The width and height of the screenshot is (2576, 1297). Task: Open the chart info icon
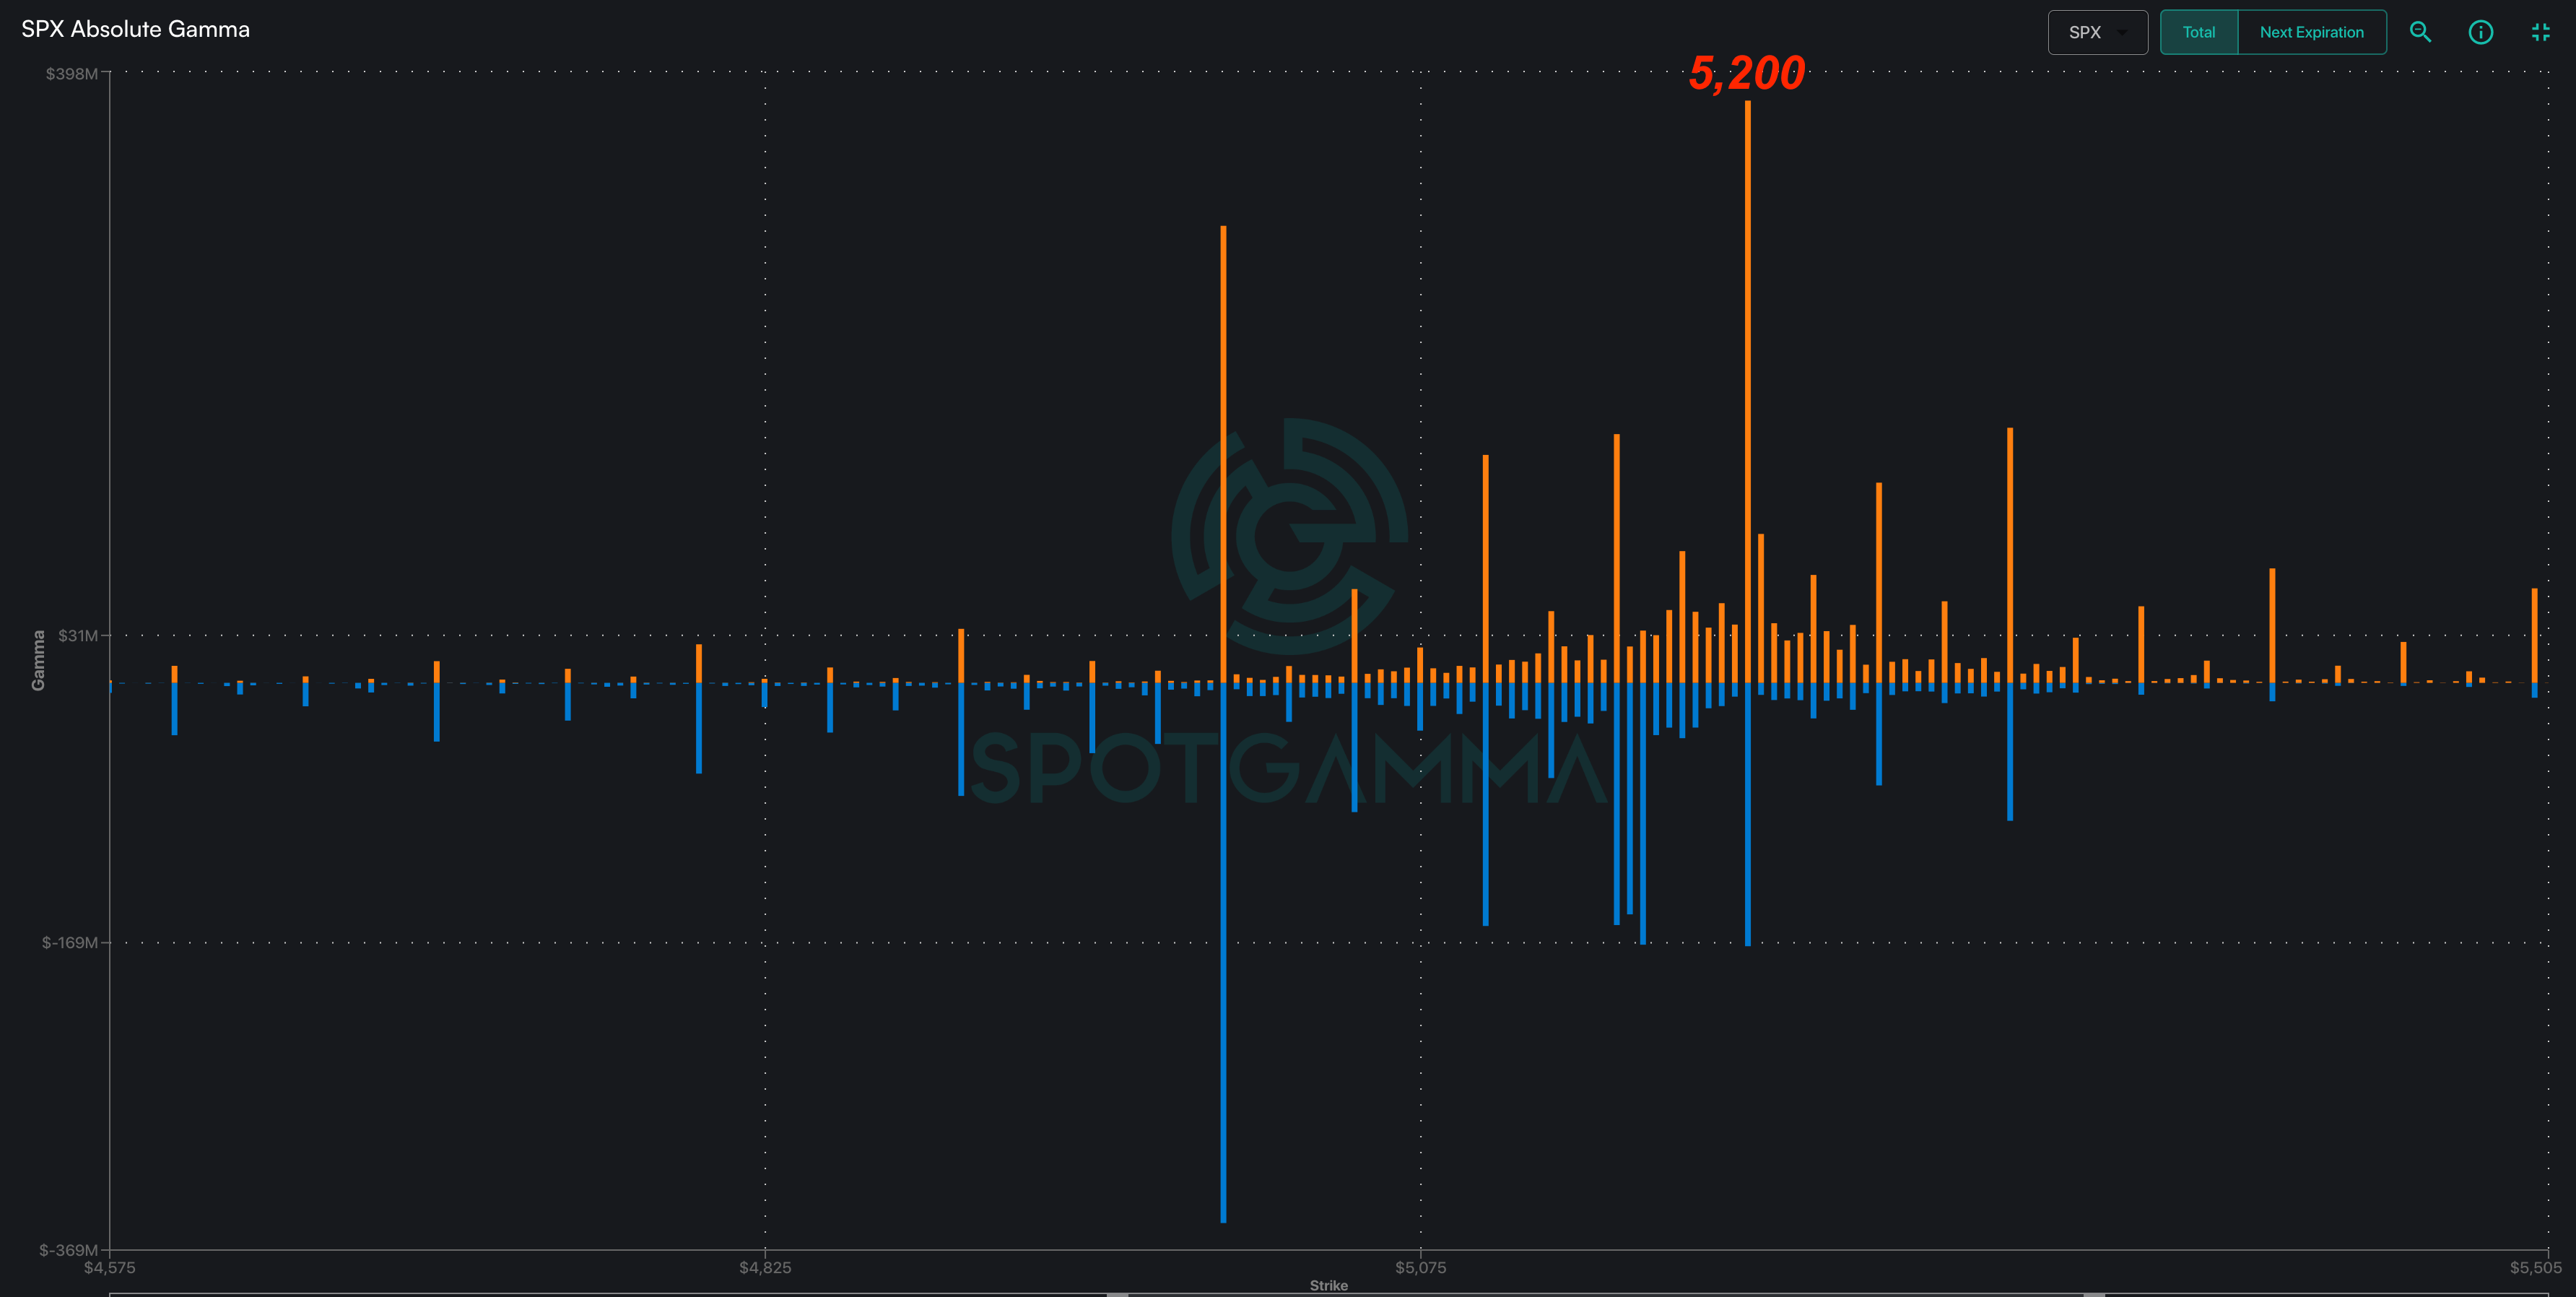(2480, 32)
